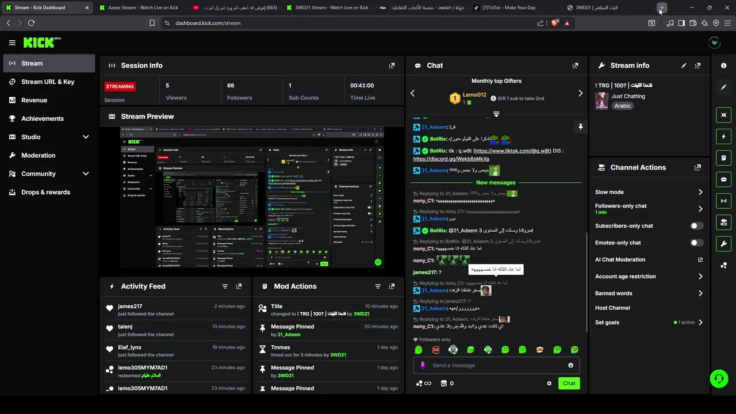Click the pin icon in chat

[x=580, y=127]
